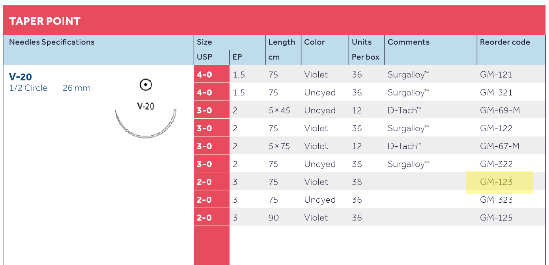Screen dimensions: 549x265
Task: Click reorder code GM-125
Action: click(496, 218)
